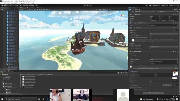Click the material Edit button
Viewport: 180px width, 101px height.
(x=176, y=68)
